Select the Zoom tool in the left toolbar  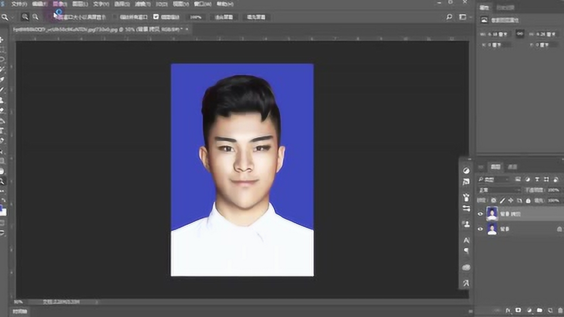pyautogui.click(x=2, y=181)
